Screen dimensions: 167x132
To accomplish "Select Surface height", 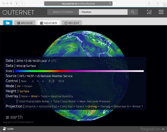I will tap(24, 91).
